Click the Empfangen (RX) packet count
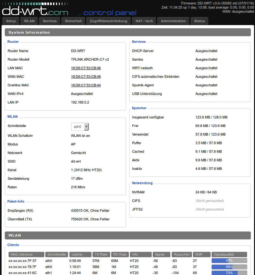This screenshot has width=255, height=275. (90, 211)
